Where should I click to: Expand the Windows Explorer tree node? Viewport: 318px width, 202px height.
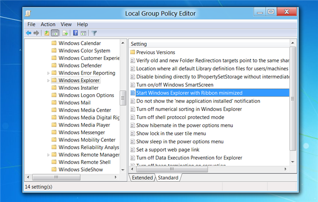48,81
